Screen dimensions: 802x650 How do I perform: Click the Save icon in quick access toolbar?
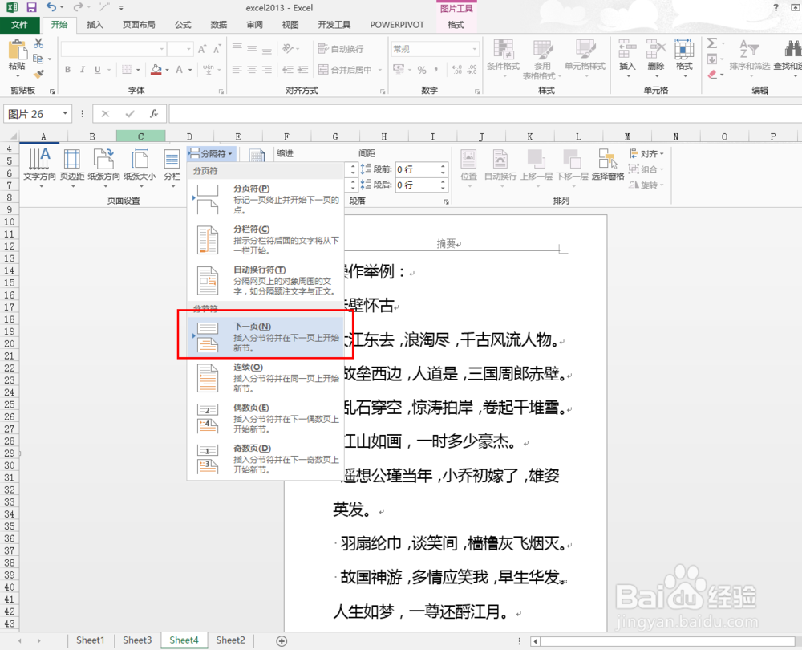(32, 7)
